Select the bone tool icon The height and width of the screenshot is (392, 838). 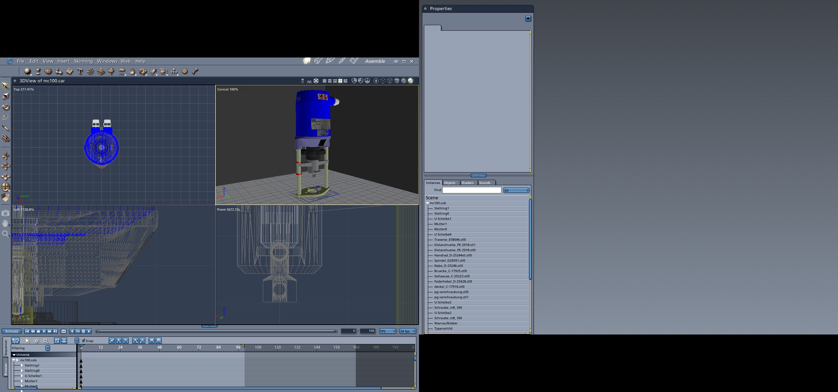195,71
